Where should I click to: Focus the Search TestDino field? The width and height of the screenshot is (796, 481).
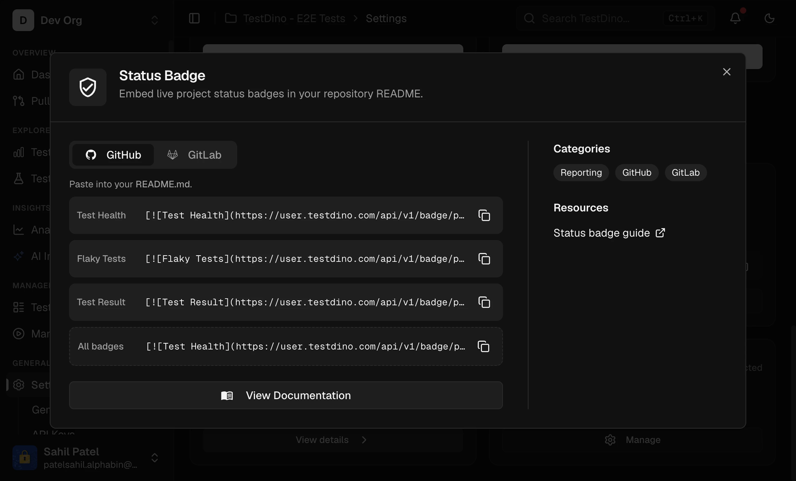click(x=615, y=18)
